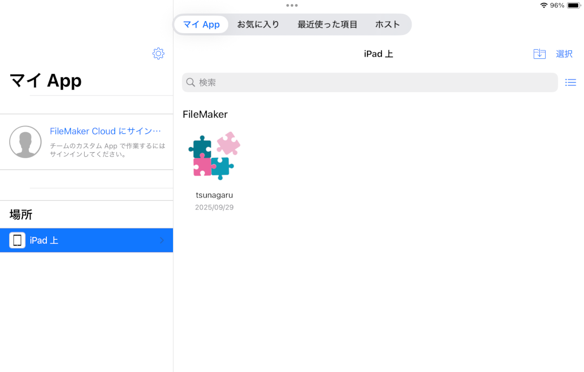This screenshot has width=584, height=372.
Task: Click the Wi-Fi status icon
Action: (543, 5)
